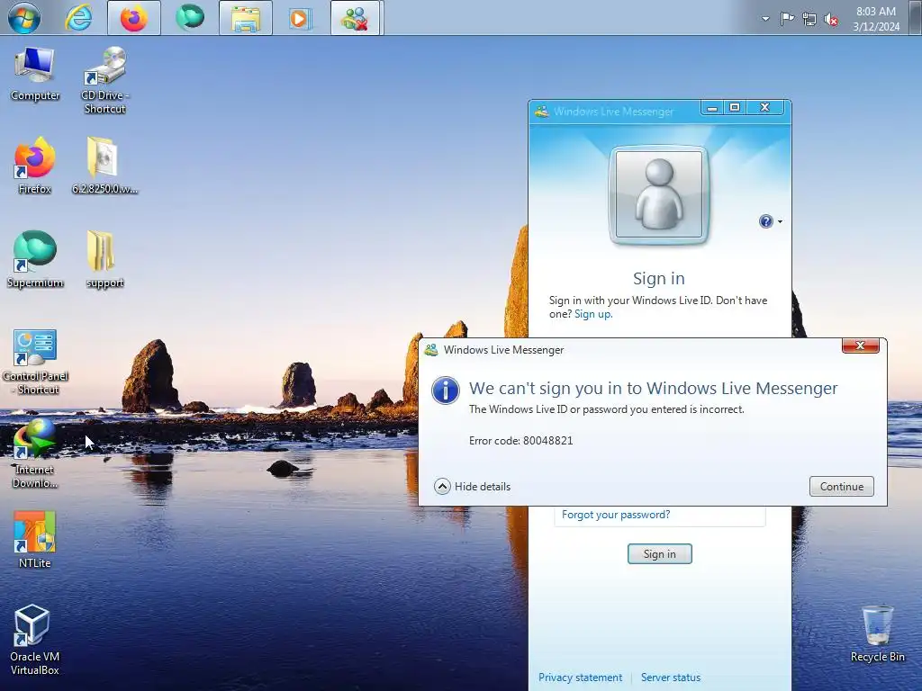Open the Privacy statement link

[580, 678]
